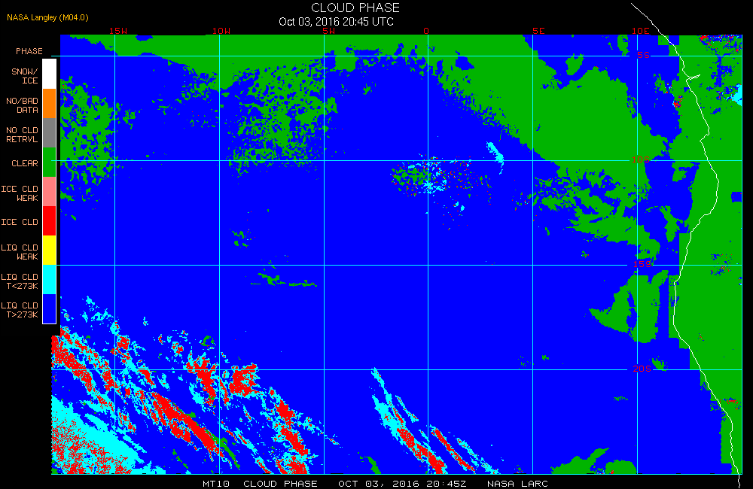Click the 20S latitude label
Image resolution: width=753 pixels, height=489 pixels.
[642, 369]
